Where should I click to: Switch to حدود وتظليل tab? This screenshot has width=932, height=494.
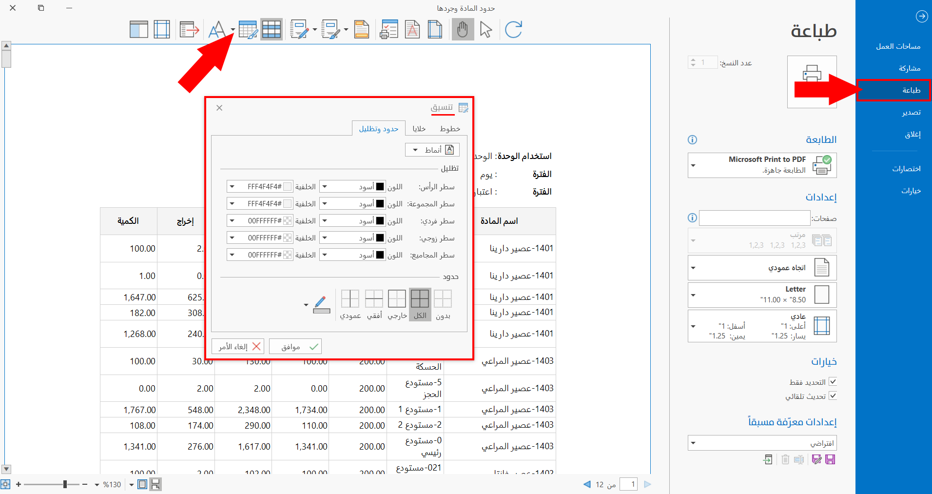click(379, 129)
